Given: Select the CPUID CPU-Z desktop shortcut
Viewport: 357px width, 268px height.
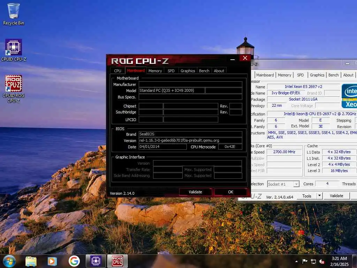Looking at the screenshot, I should [x=14, y=50].
